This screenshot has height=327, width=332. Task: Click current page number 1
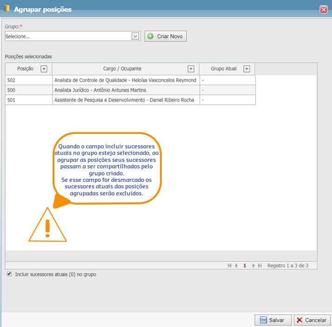[245, 266]
